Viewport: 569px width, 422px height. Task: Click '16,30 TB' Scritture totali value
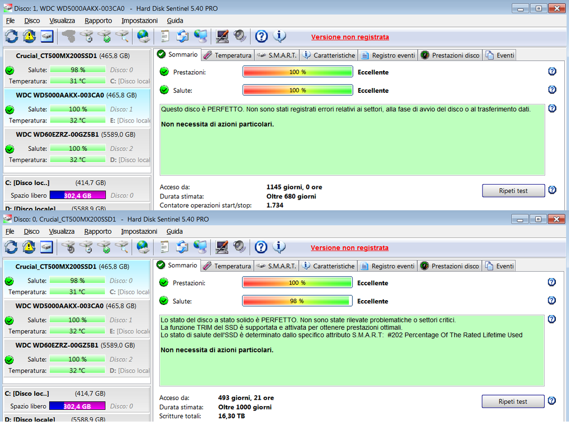click(x=232, y=416)
